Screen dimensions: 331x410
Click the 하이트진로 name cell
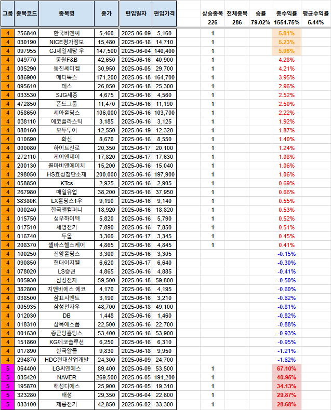click(67, 148)
